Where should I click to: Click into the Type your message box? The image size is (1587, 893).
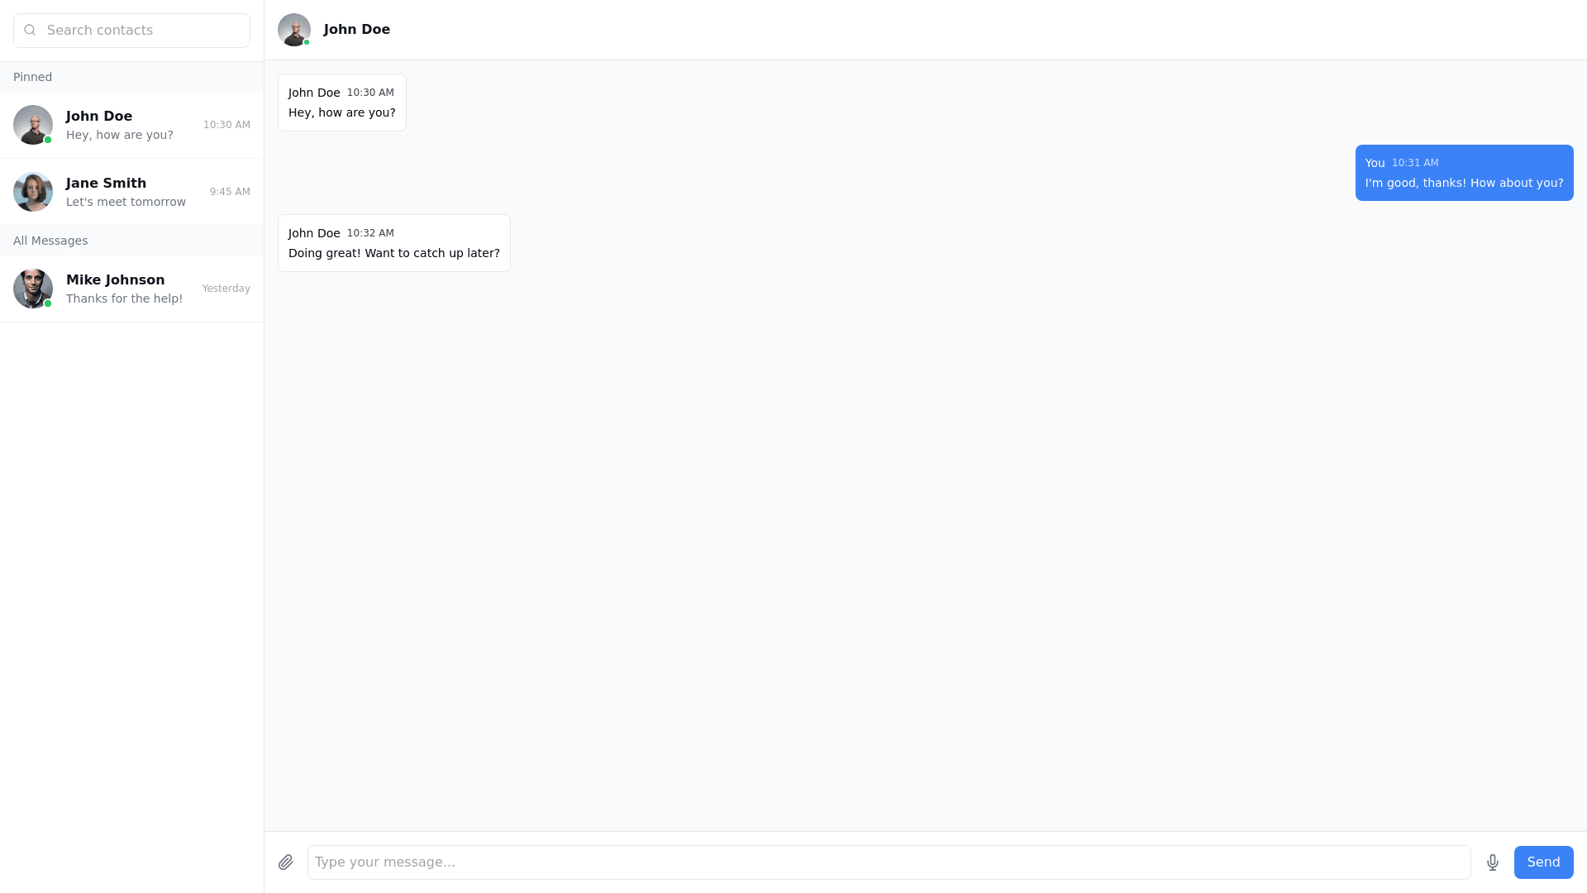pos(889,862)
